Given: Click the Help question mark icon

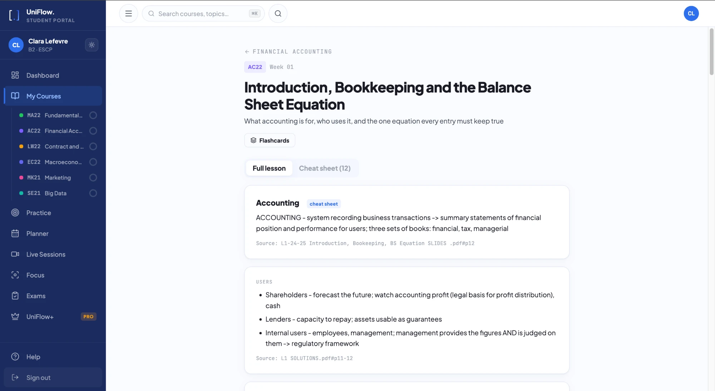Looking at the screenshot, I should [x=15, y=357].
